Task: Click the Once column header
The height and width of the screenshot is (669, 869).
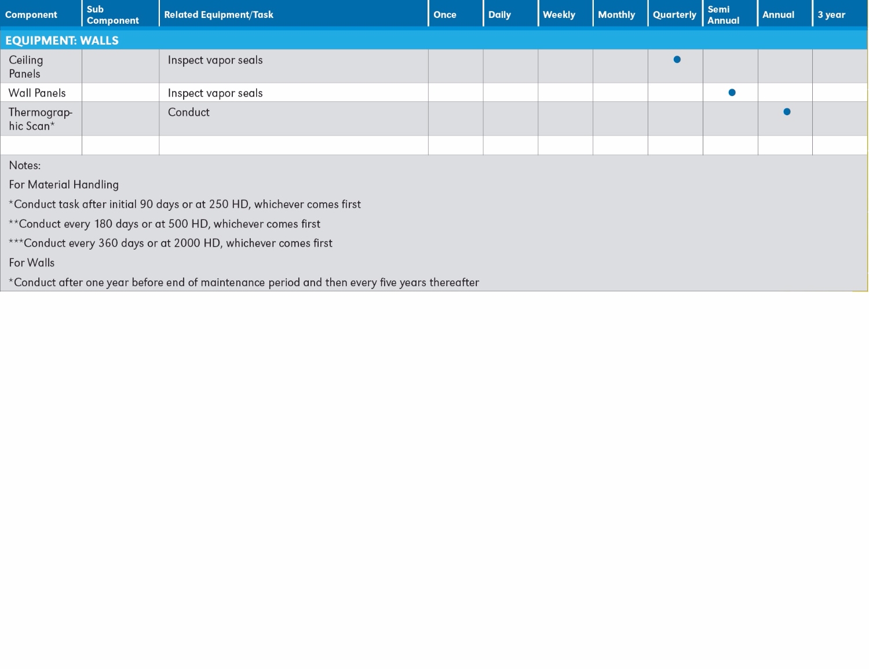Action: pyautogui.click(x=445, y=15)
